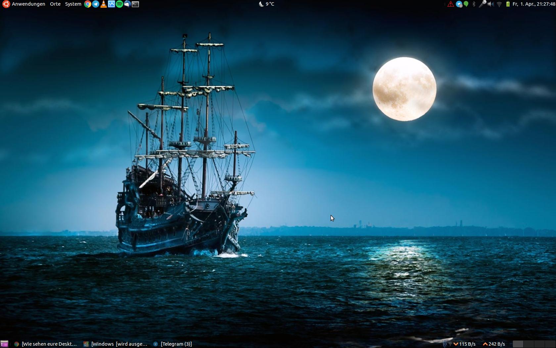Click the red warning triangle tray icon
Screen dimensions: 556x348
tap(451, 4)
